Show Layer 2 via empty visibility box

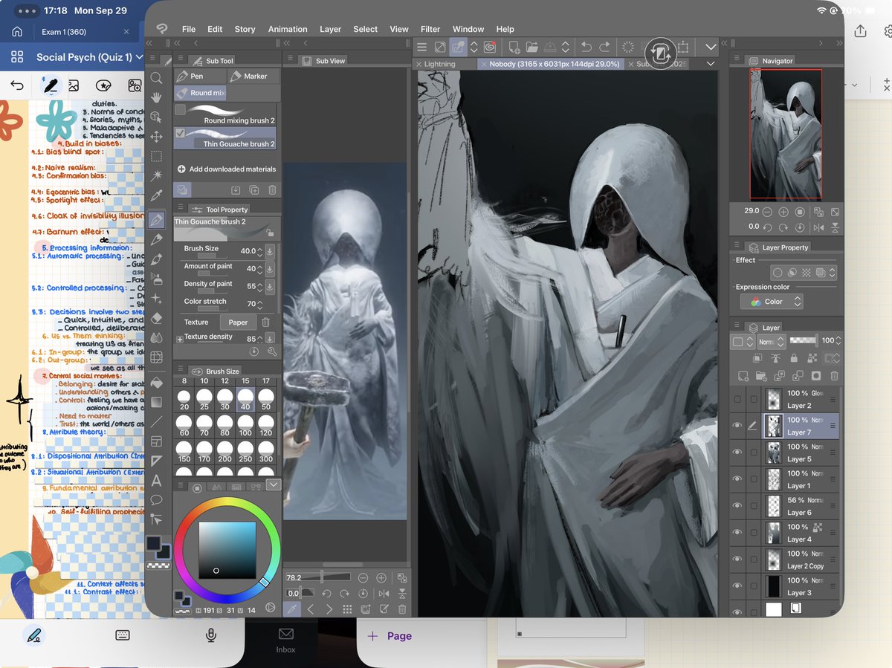tap(737, 399)
